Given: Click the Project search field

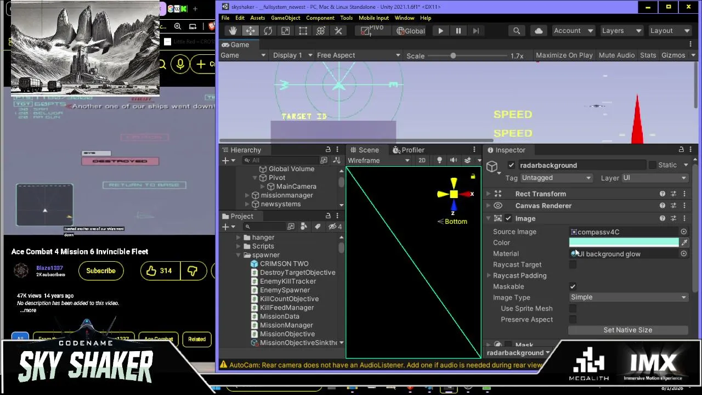Looking at the screenshot, I should click(264, 227).
